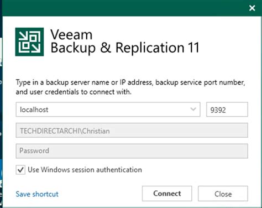
Task: Expand the backup server name dropdown arrow
Action: (x=193, y=110)
